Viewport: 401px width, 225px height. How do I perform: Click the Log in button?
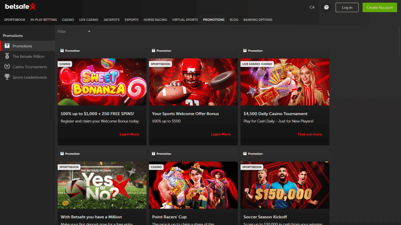coord(347,7)
